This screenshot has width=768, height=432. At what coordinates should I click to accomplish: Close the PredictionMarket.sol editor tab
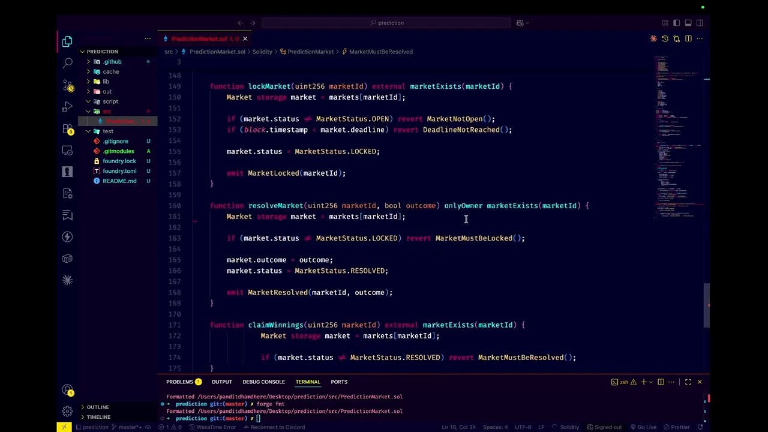click(245, 38)
